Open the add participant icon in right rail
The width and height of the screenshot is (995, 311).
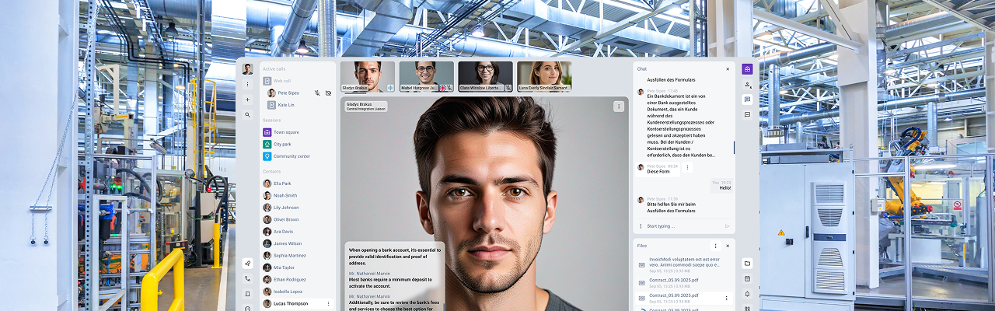[x=747, y=84]
